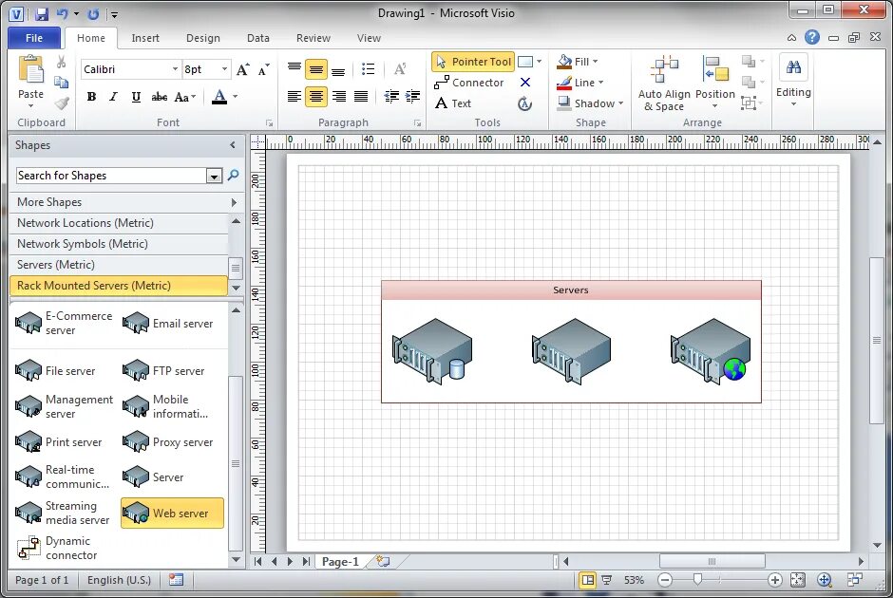Increase paragraph indent
The height and width of the screenshot is (598, 893).
pyautogui.click(x=412, y=96)
